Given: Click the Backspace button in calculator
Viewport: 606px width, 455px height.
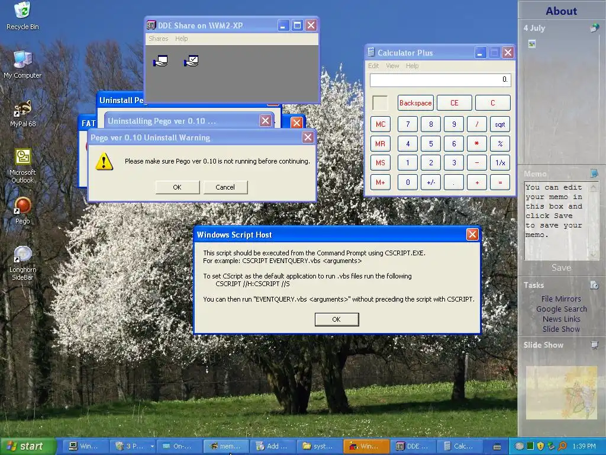Looking at the screenshot, I should 415,103.
